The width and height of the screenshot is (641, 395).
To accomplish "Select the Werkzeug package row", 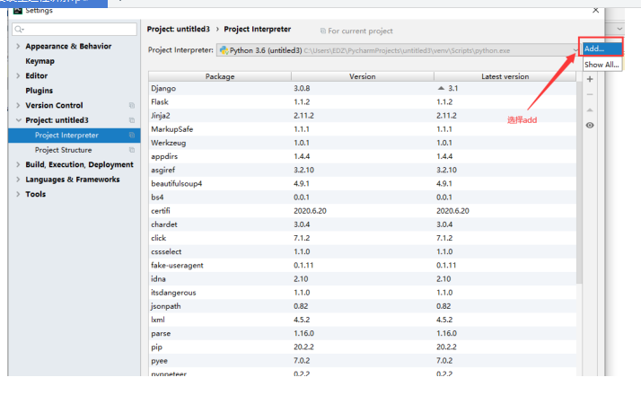I will click(x=362, y=143).
